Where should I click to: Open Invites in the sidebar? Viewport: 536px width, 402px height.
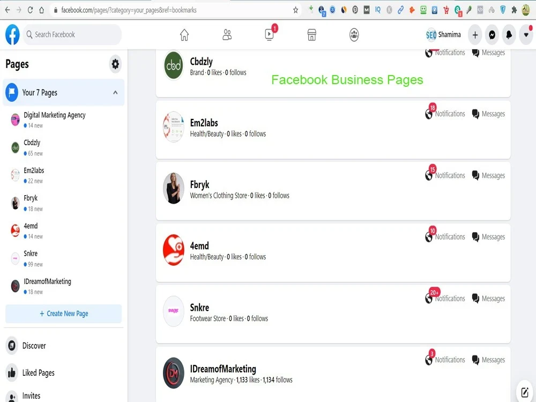[x=64, y=396]
